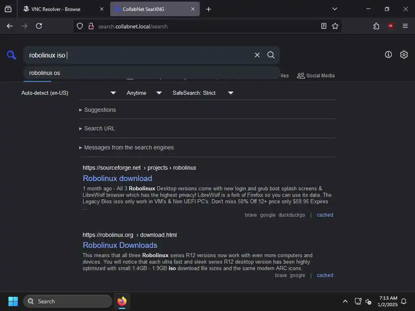Open the extensions puzzle icon
This screenshot has width=415, height=311.
coord(376,26)
